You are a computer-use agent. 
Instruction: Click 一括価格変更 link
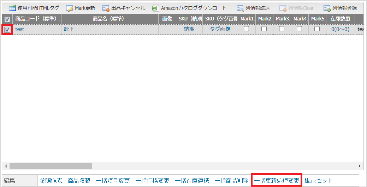152,180
